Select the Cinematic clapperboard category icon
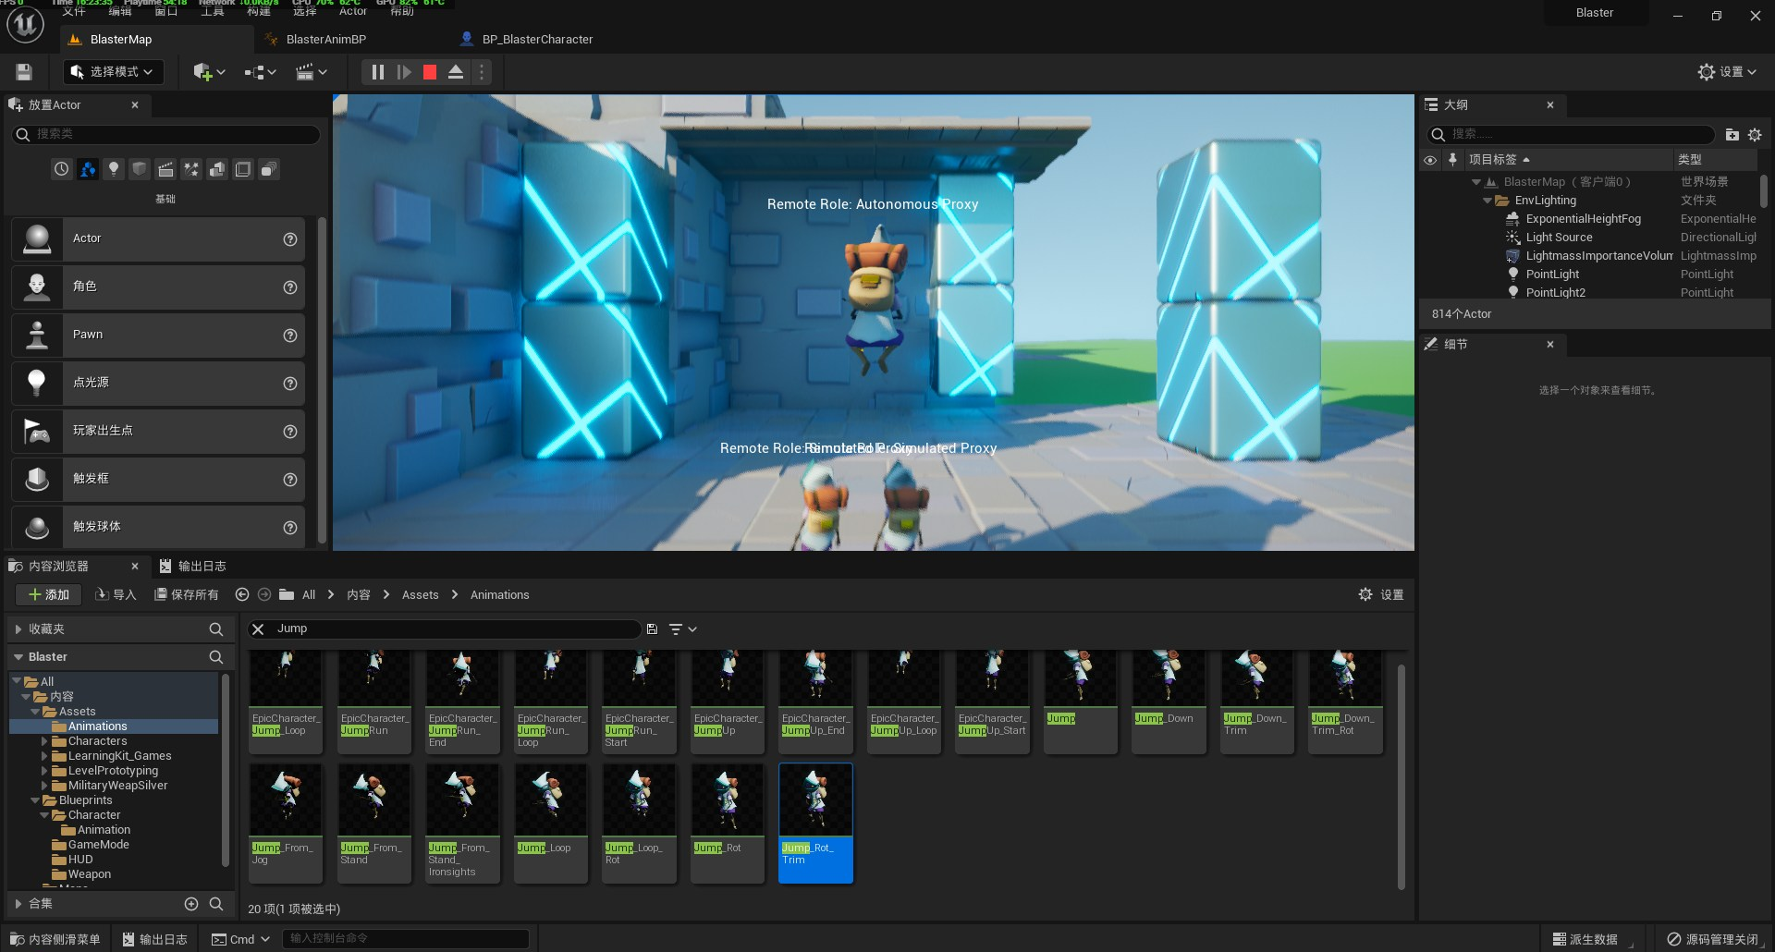Image resolution: width=1775 pixels, height=952 pixels. coord(165,169)
